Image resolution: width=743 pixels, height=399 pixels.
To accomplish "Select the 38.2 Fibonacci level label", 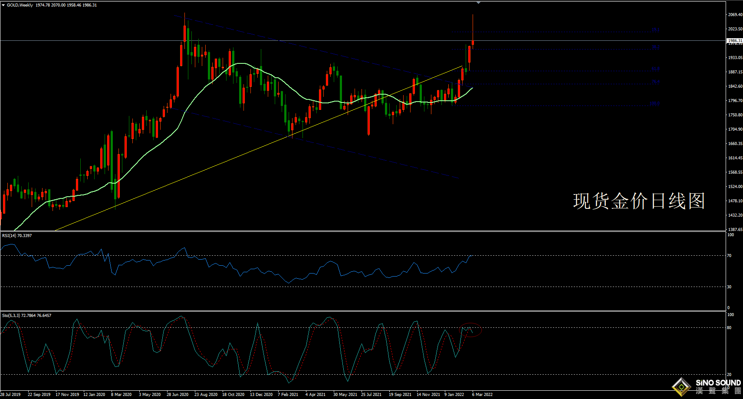I will click(655, 47).
